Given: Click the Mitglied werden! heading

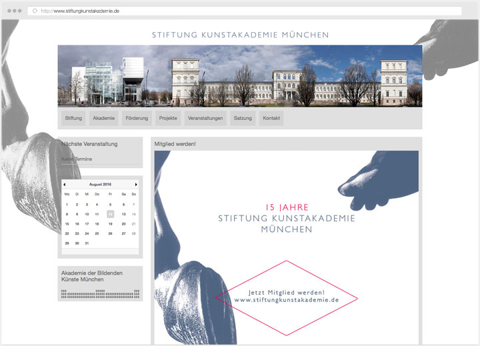Looking at the screenshot, I should point(175,144).
